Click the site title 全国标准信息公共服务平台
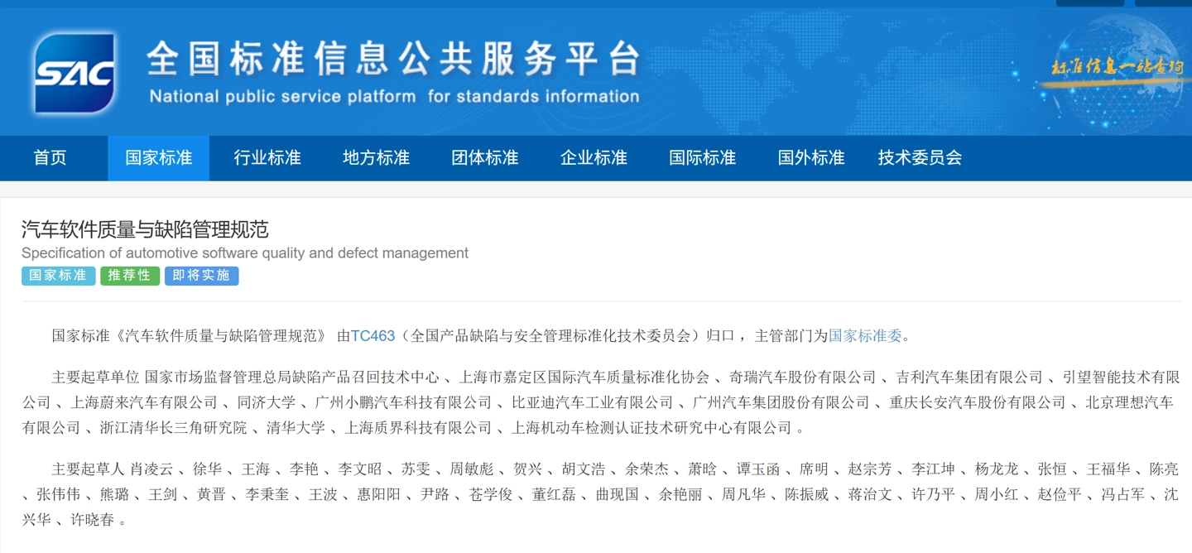The image size is (1192, 553). [x=394, y=59]
